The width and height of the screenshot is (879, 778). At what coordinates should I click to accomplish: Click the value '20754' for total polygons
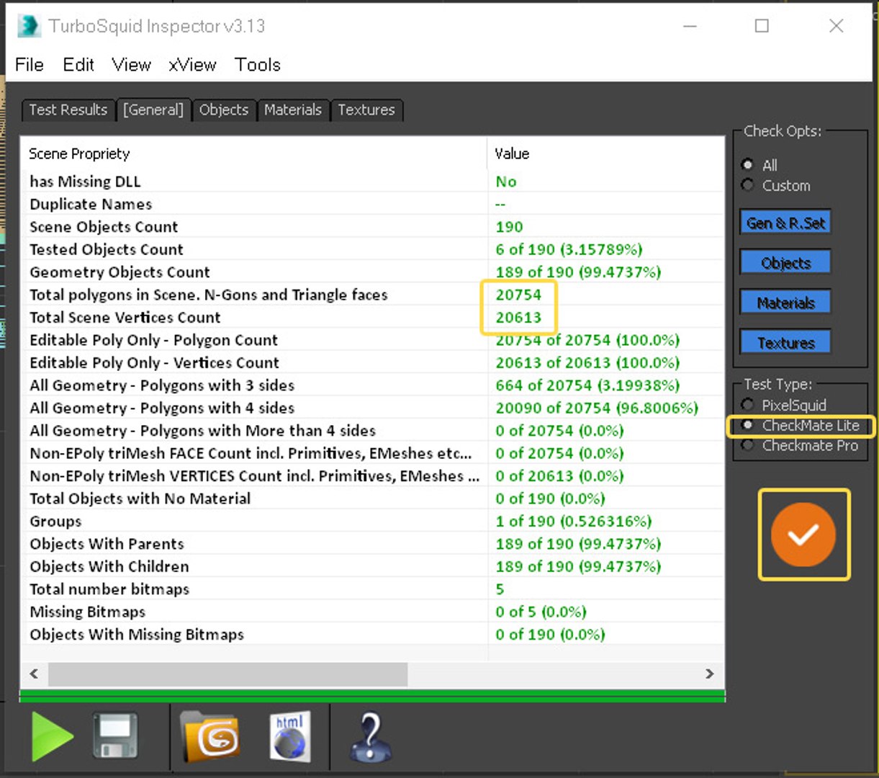[518, 295]
